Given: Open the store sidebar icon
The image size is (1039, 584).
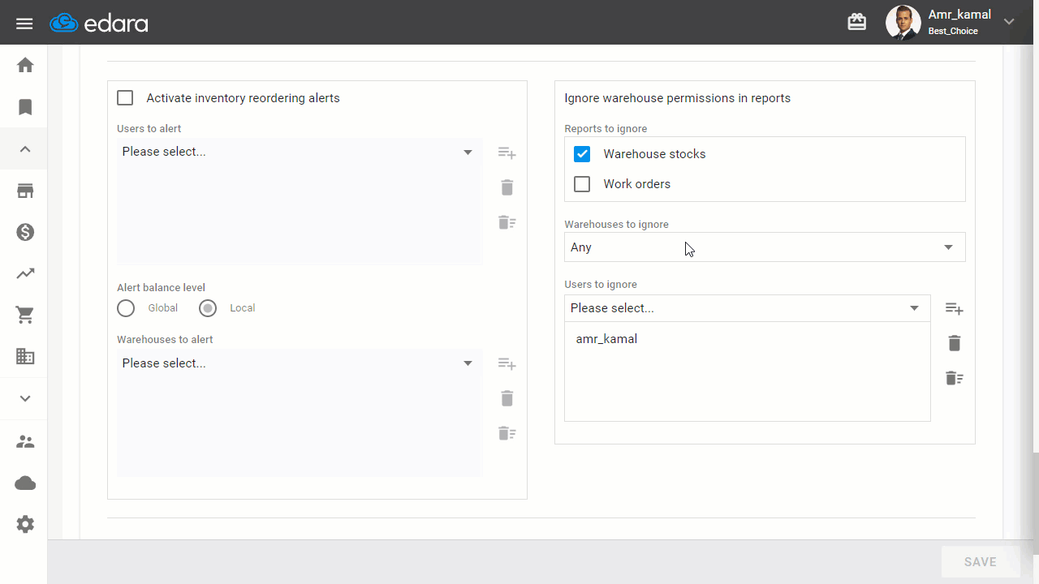Looking at the screenshot, I should (25, 191).
